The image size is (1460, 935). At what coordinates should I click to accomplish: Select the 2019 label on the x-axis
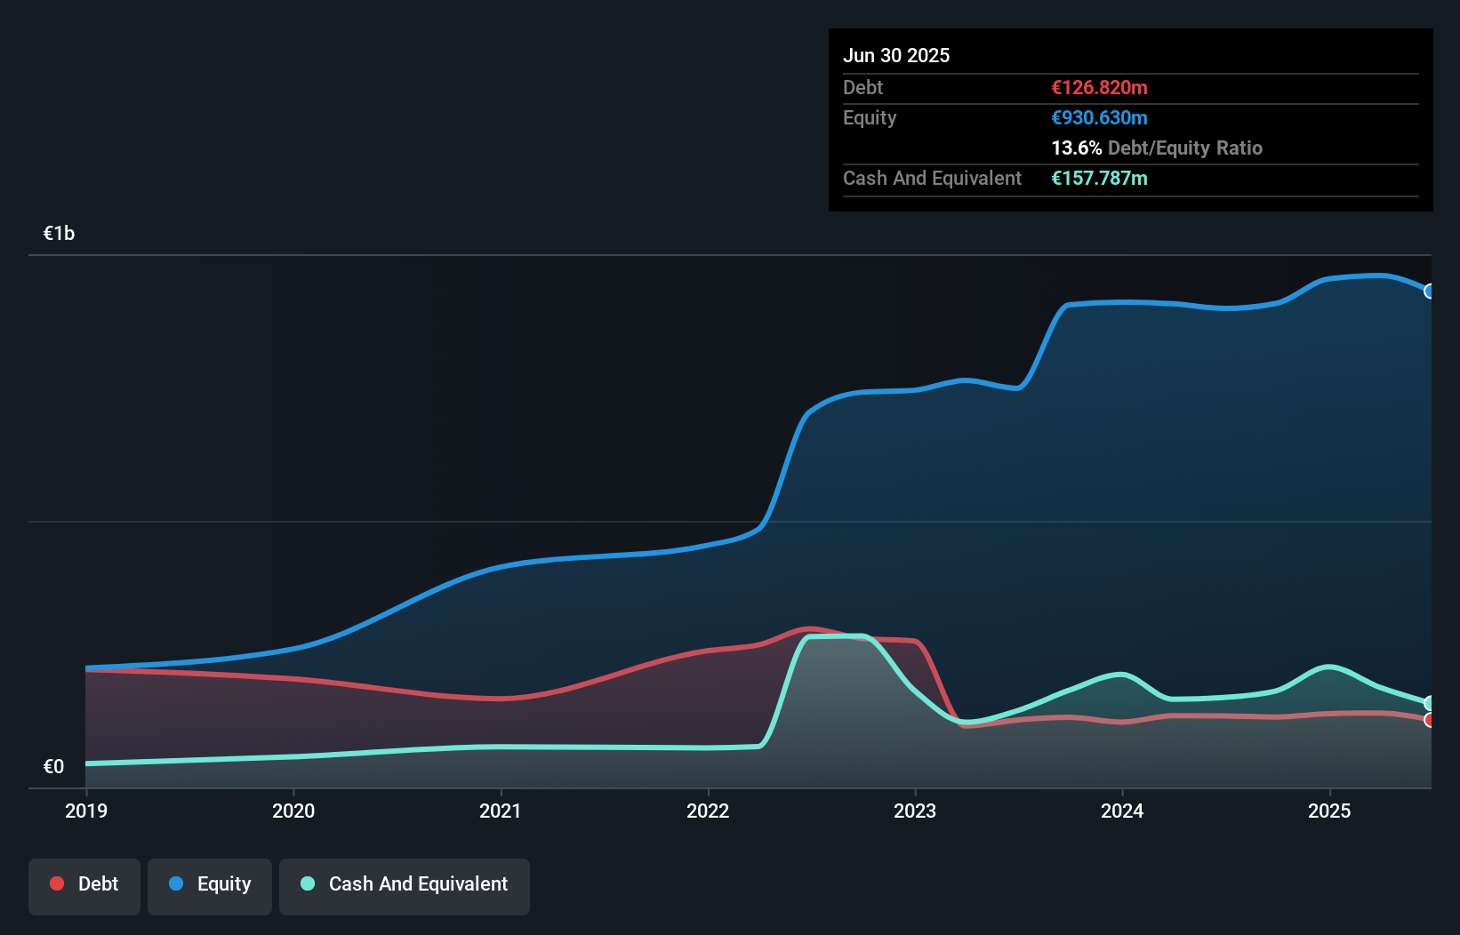(x=85, y=810)
